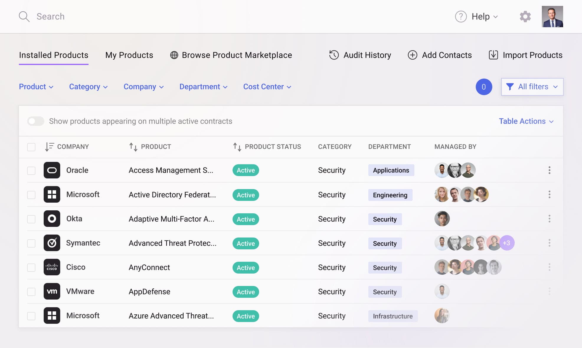
Task: Check the select-all checkbox in table header
Action: point(31,147)
